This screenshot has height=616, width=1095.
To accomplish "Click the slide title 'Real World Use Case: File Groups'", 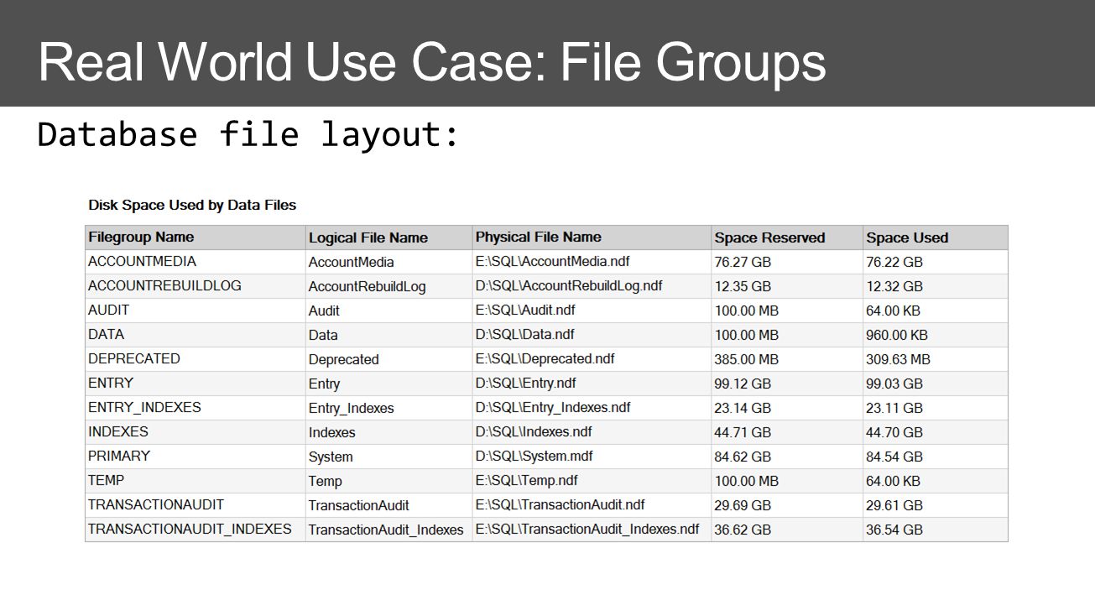I will tap(431, 63).
